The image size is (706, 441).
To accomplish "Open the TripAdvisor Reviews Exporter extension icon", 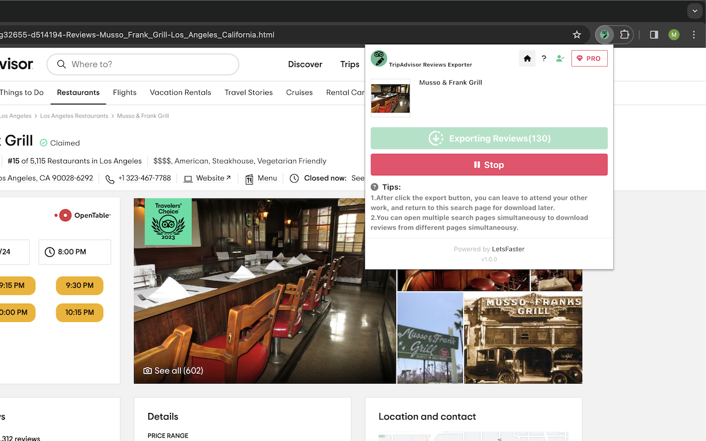I will point(605,35).
